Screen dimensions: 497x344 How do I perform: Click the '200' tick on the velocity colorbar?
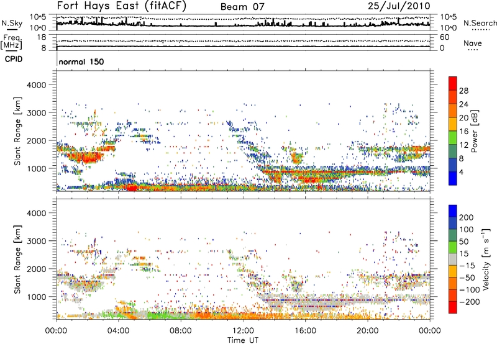tap(467, 217)
